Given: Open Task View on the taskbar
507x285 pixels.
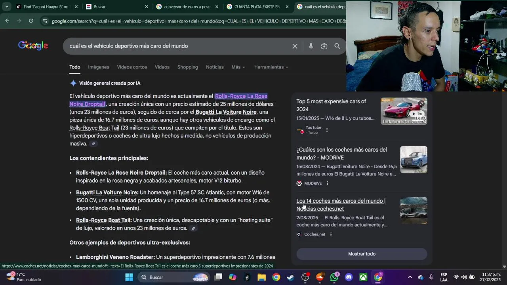Looking at the screenshot, I should [218, 277].
